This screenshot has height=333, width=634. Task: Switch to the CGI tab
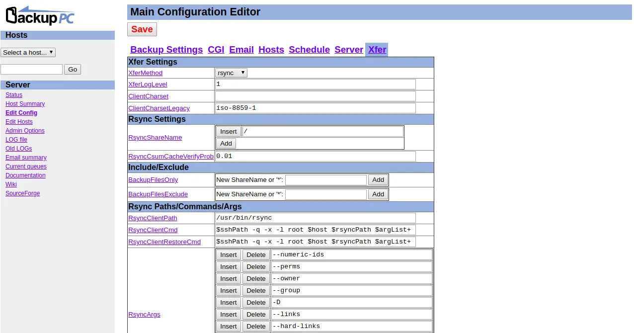click(216, 50)
